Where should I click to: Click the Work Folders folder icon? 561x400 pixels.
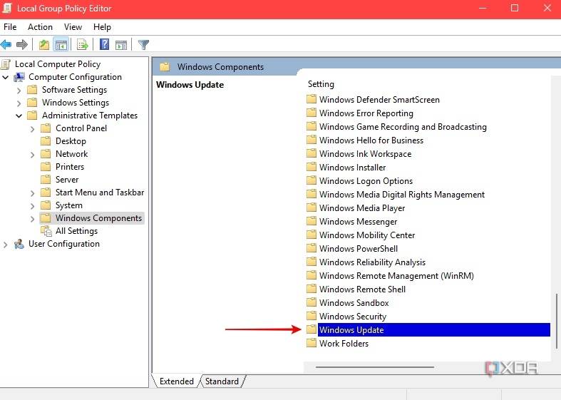pyautogui.click(x=312, y=343)
